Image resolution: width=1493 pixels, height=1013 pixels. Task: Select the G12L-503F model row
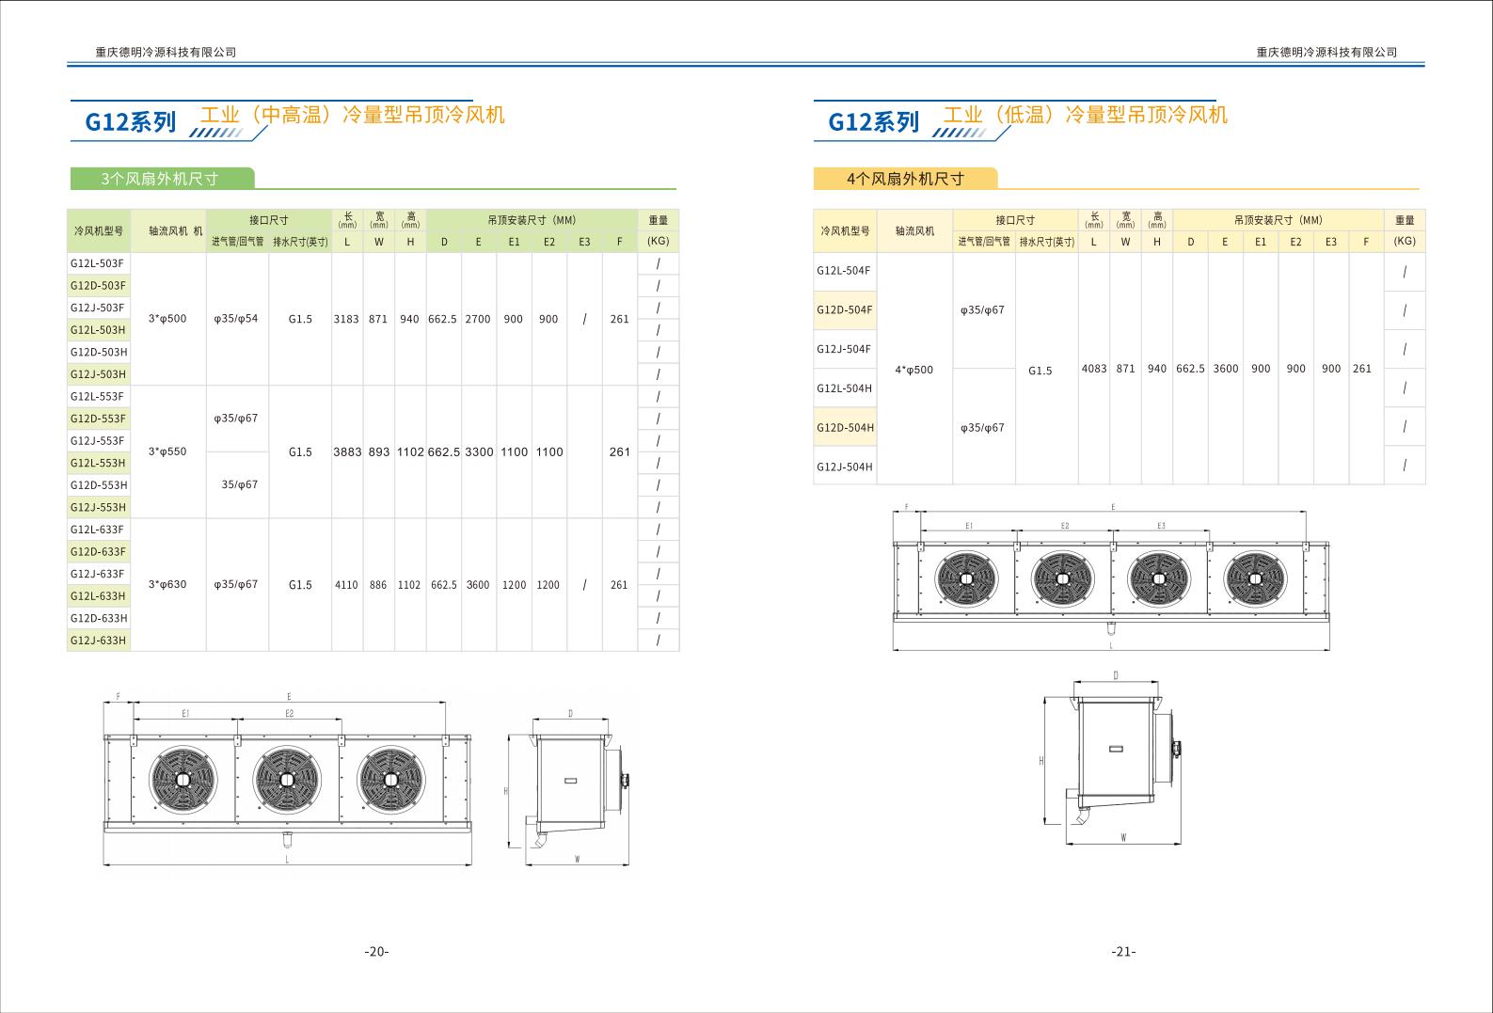tap(98, 263)
